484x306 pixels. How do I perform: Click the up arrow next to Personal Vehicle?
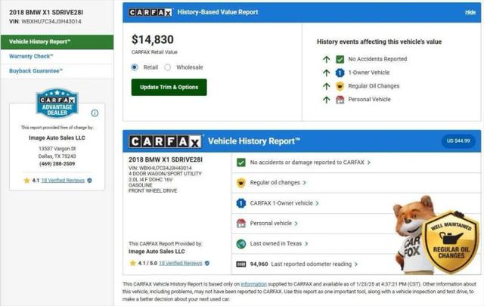pos(326,100)
